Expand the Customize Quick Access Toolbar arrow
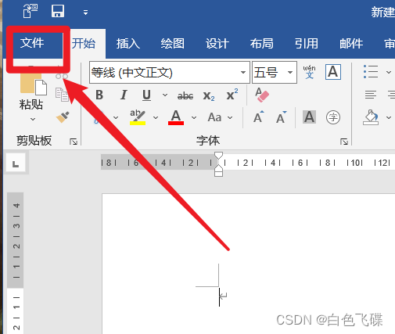This screenshot has height=334, width=395. 85,13
